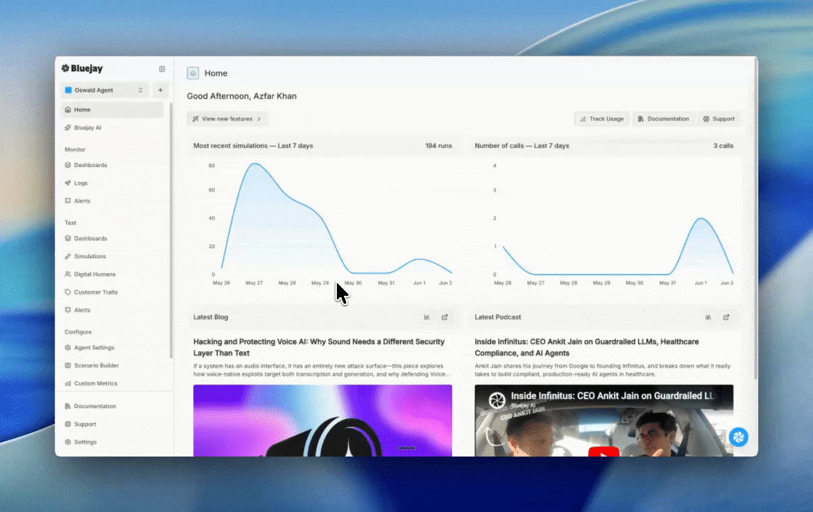The image size is (813, 512).
Task: Click the Documentation button at top right
Action: click(663, 119)
